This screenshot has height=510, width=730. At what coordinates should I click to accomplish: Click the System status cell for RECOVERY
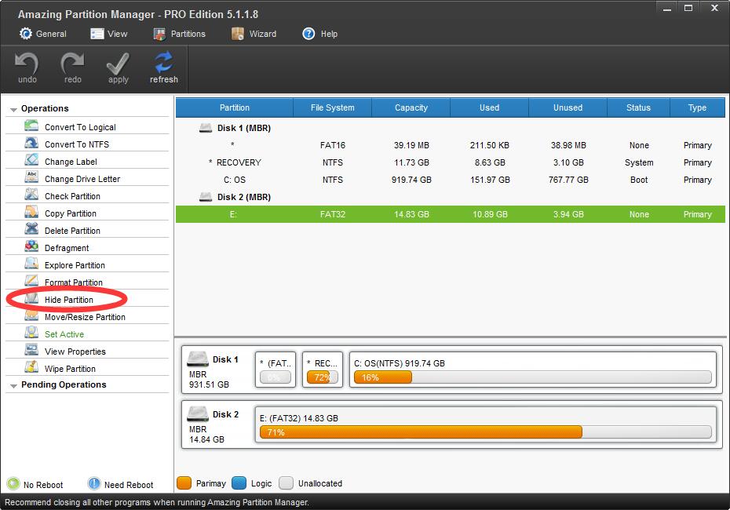click(639, 162)
